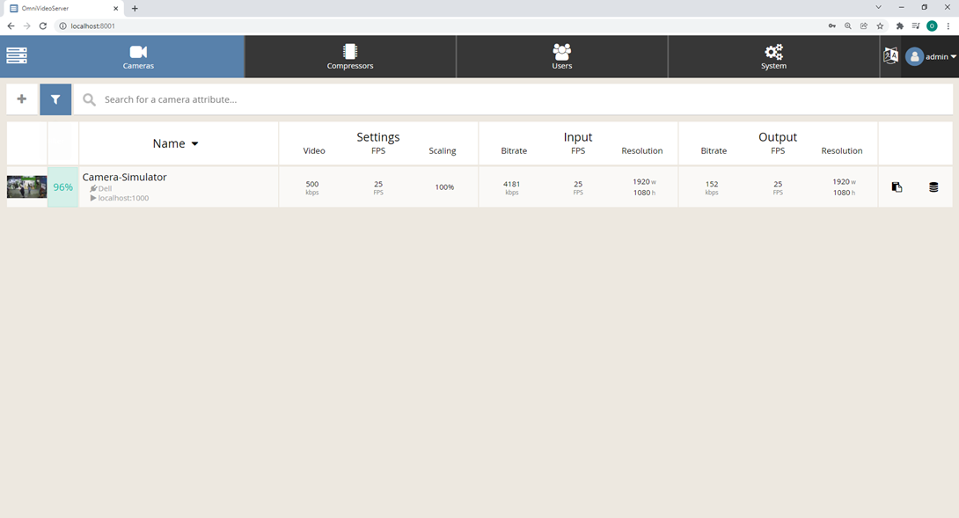Add a new camera with plus button
This screenshot has height=518, width=959.
point(21,99)
